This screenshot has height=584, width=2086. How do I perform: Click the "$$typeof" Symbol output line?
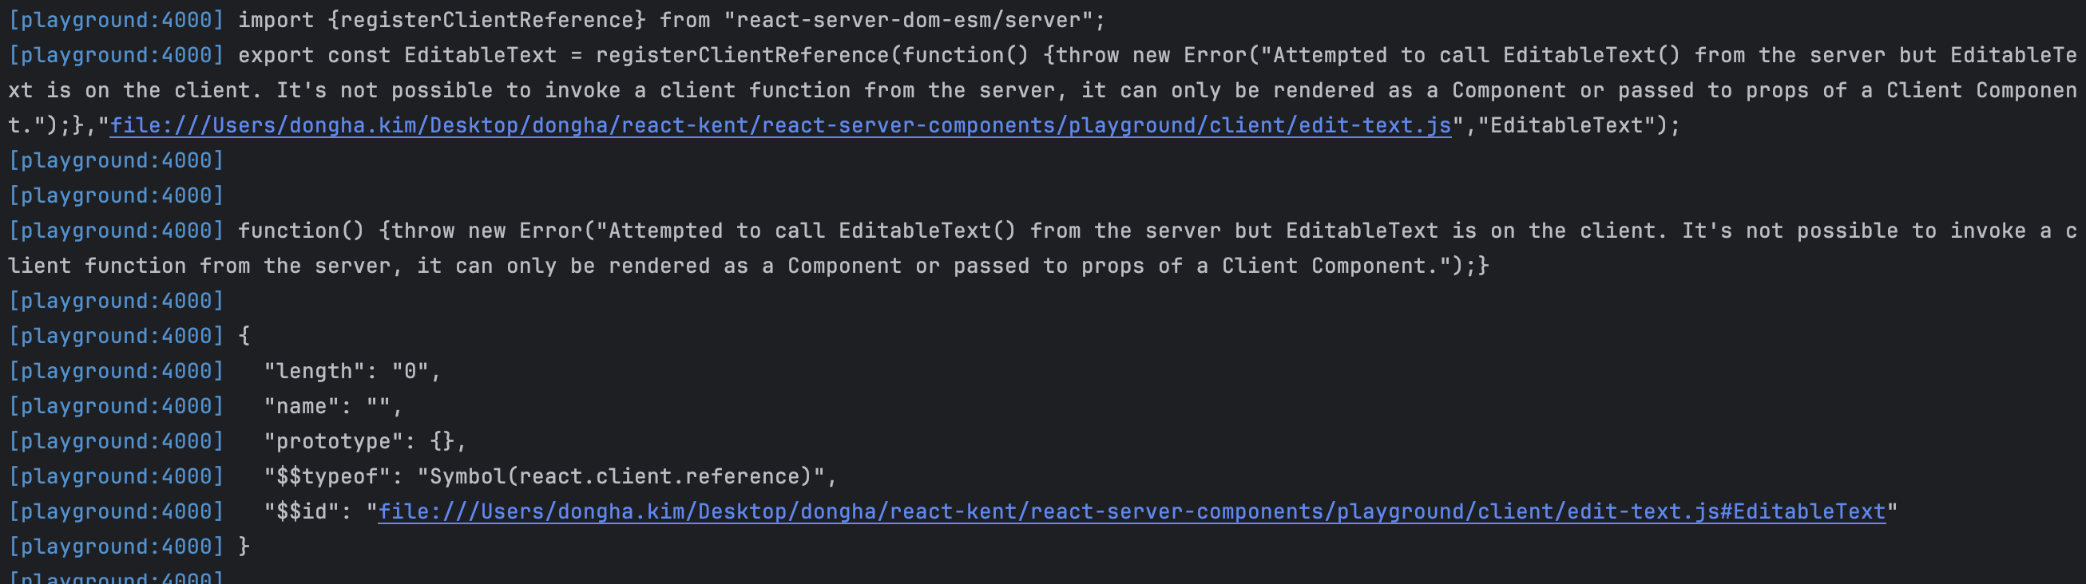[x=422, y=475]
